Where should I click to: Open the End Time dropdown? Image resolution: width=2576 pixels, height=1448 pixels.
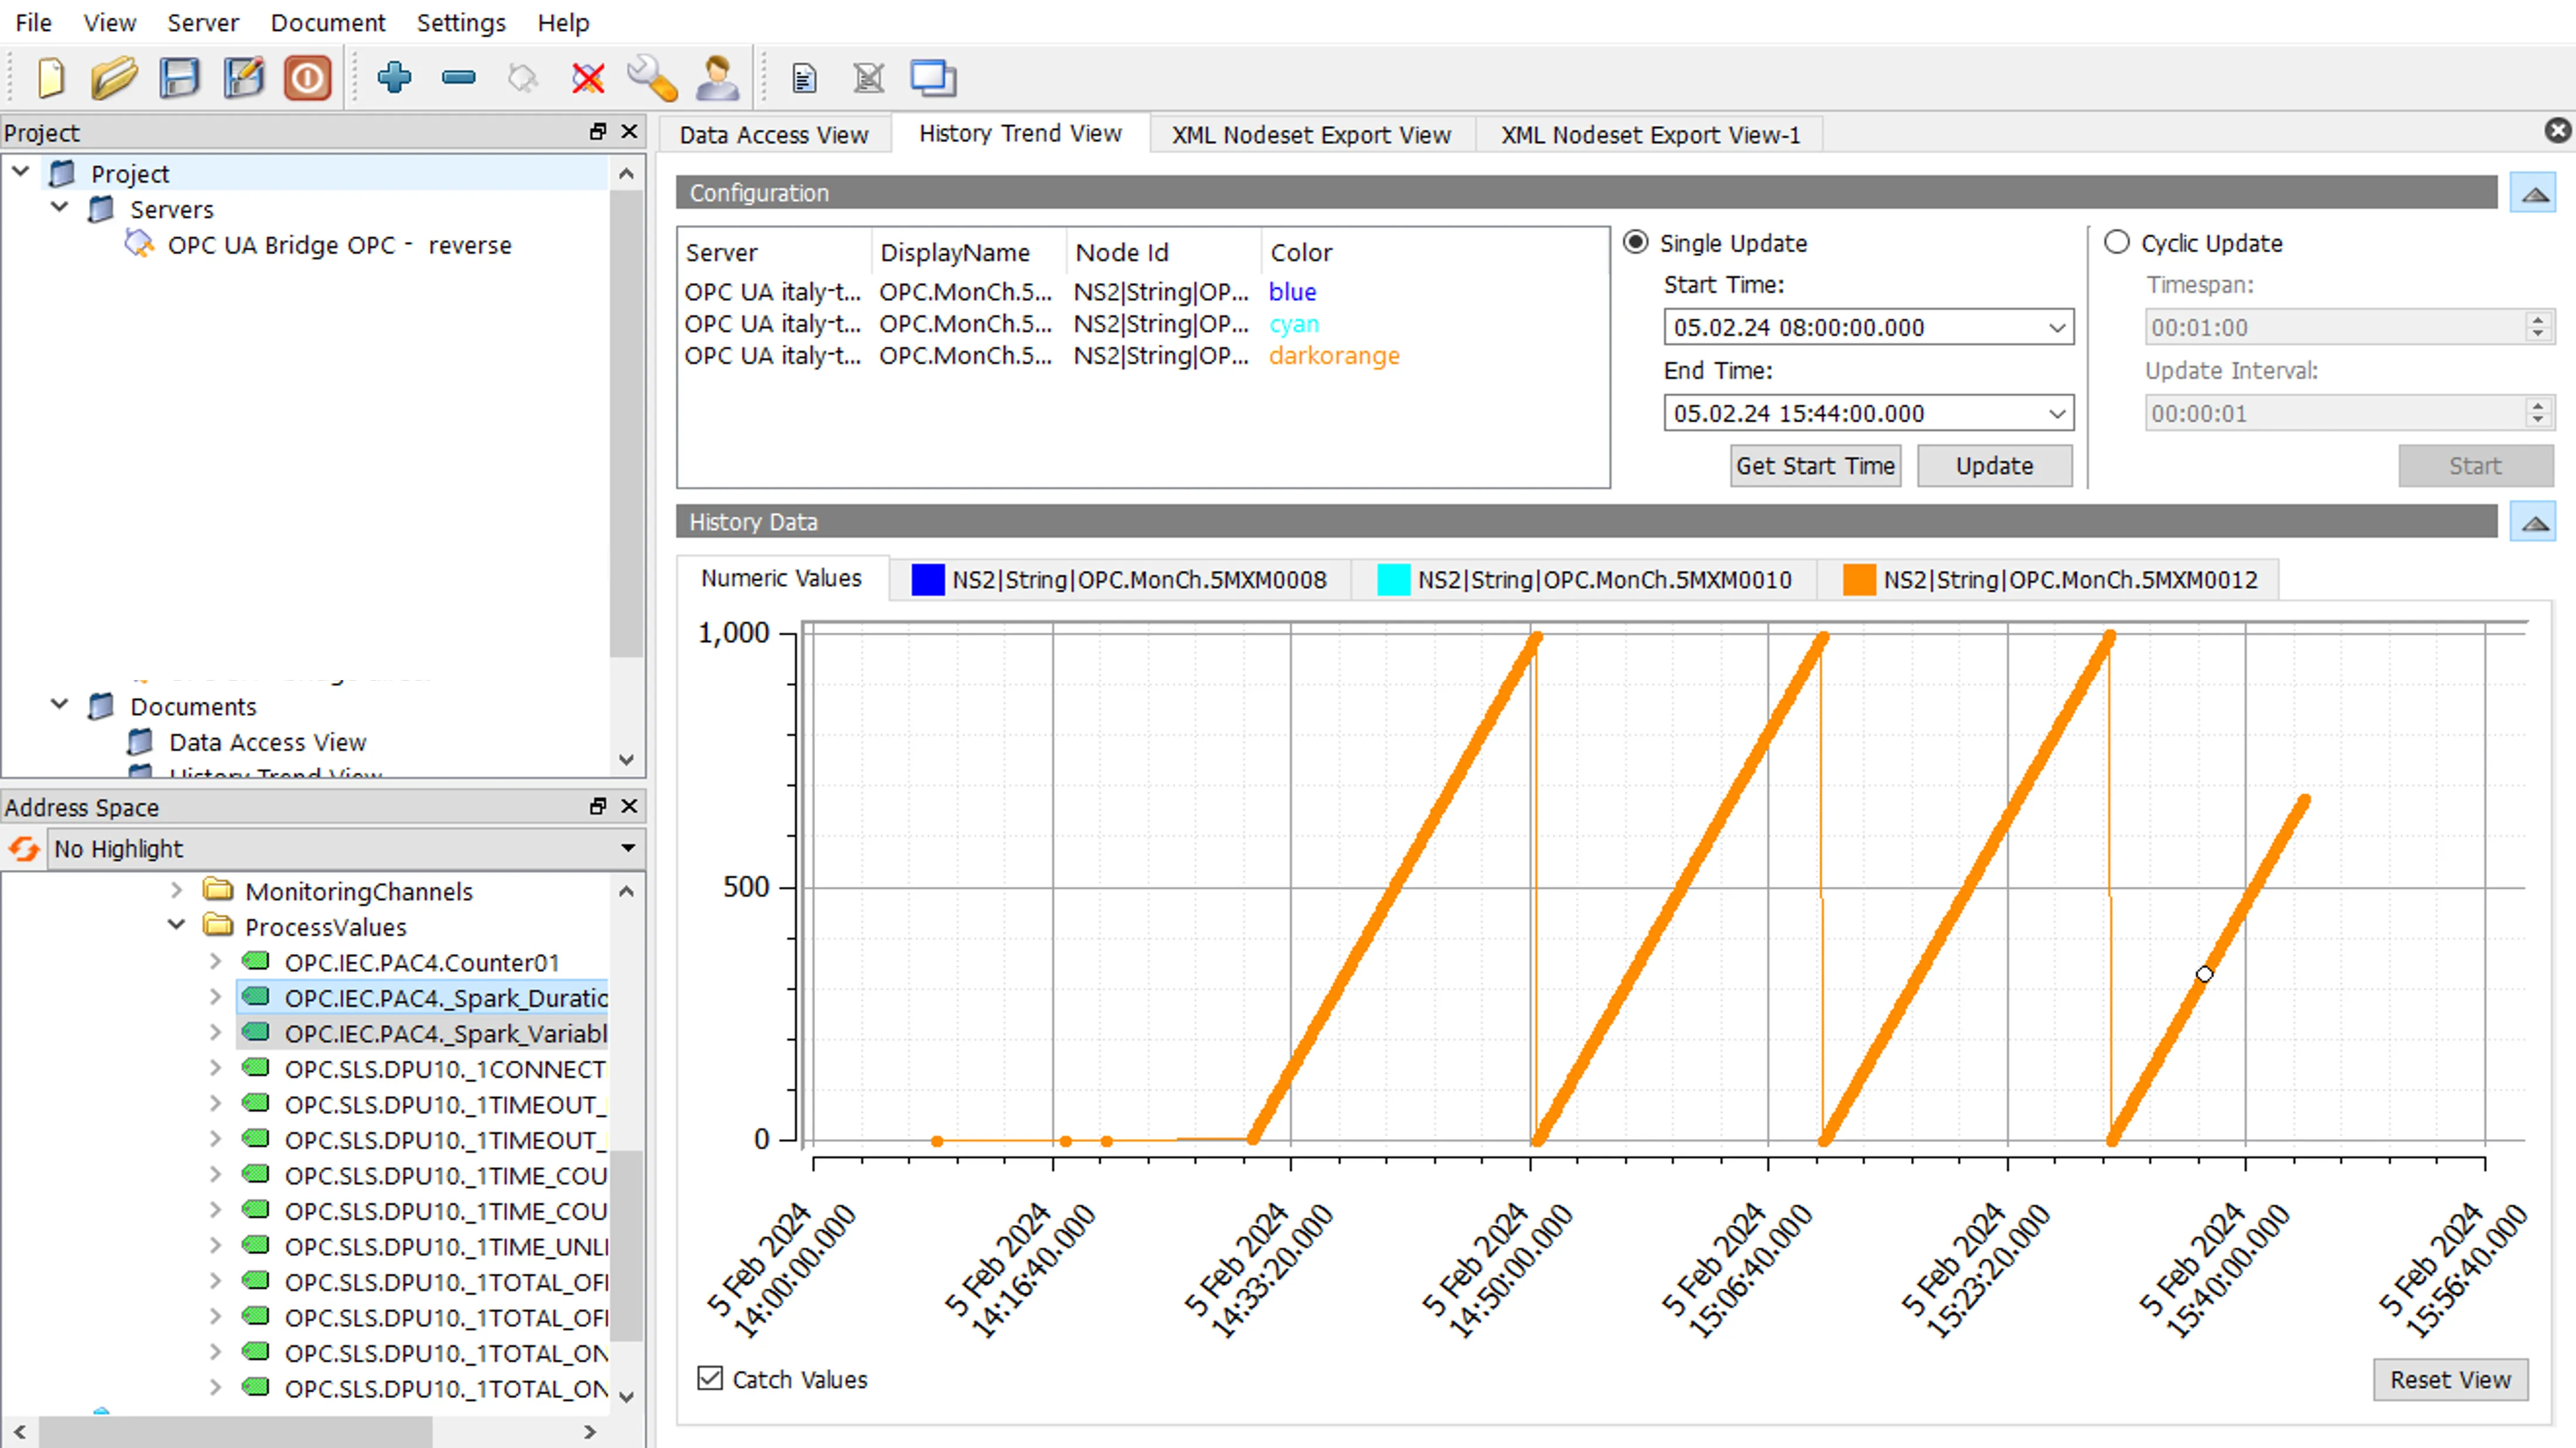pyautogui.click(x=2056, y=413)
